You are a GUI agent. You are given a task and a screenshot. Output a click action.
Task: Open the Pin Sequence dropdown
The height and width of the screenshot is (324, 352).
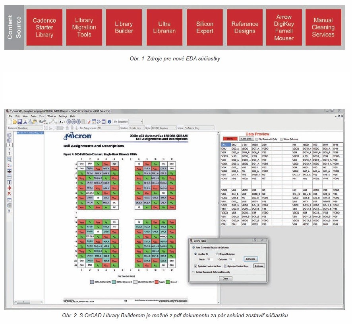tap(135, 122)
